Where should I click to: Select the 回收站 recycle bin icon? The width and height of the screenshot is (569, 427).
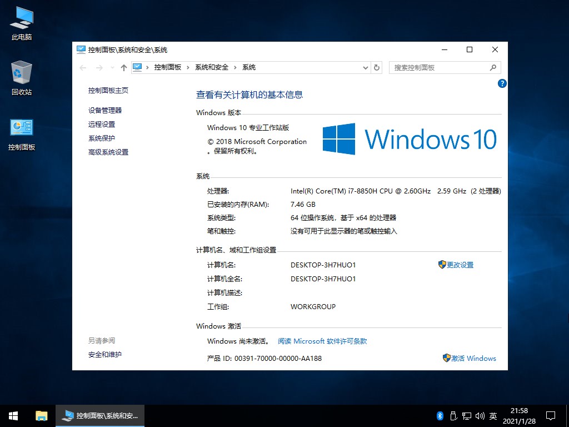click(22, 78)
